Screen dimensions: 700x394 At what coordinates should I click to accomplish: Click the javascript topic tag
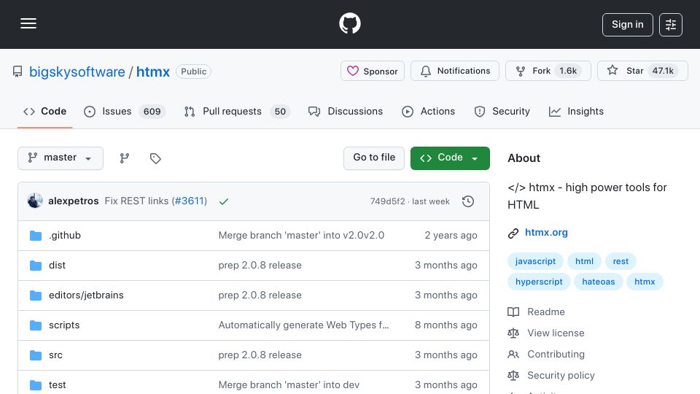[535, 261]
